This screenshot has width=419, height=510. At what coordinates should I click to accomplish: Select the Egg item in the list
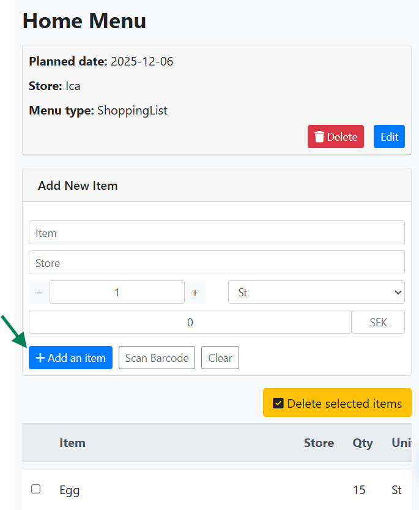[69, 490]
